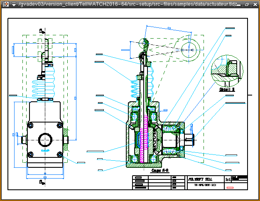
Task: Select the Détail B caption text
Action: tap(227, 89)
